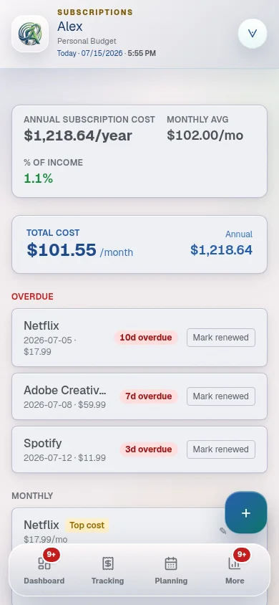Viewport: 279px width, 605px height.
Task: Select the 3d overdue badge
Action: click(149, 449)
